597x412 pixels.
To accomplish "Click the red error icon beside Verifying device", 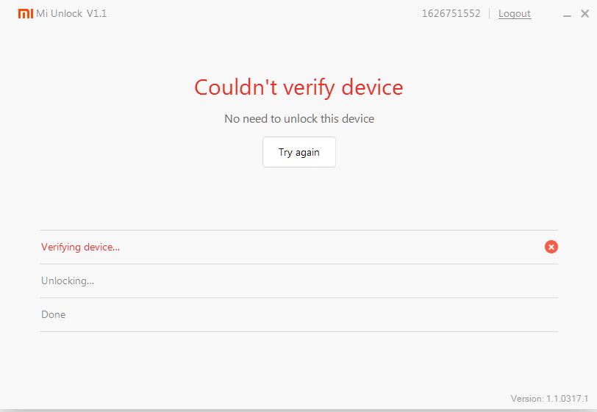I will [551, 247].
